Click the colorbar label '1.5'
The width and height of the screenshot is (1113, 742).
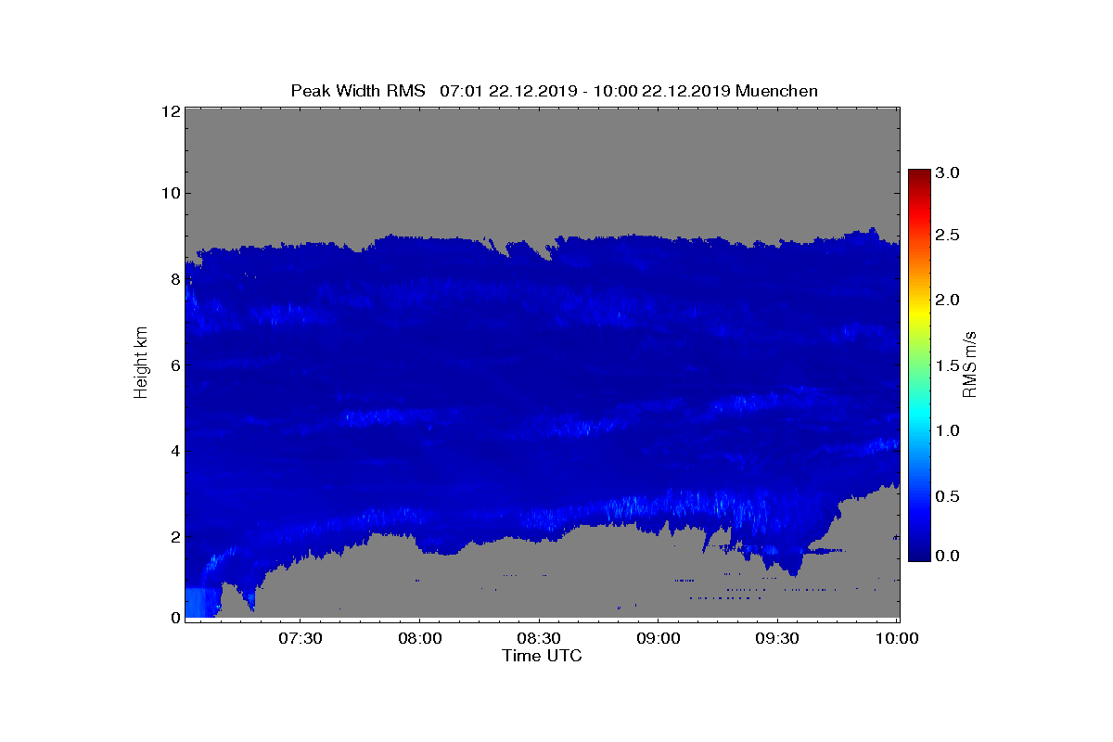tap(947, 366)
